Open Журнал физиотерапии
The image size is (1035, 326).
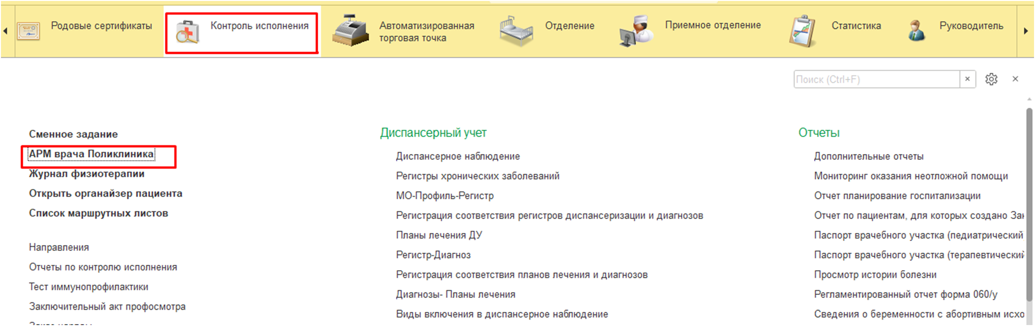point(87,174)
